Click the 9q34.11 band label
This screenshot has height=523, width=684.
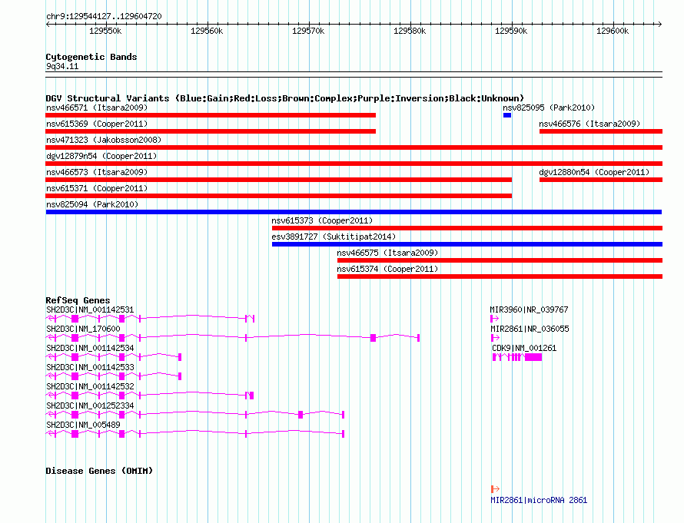(62, 67)
